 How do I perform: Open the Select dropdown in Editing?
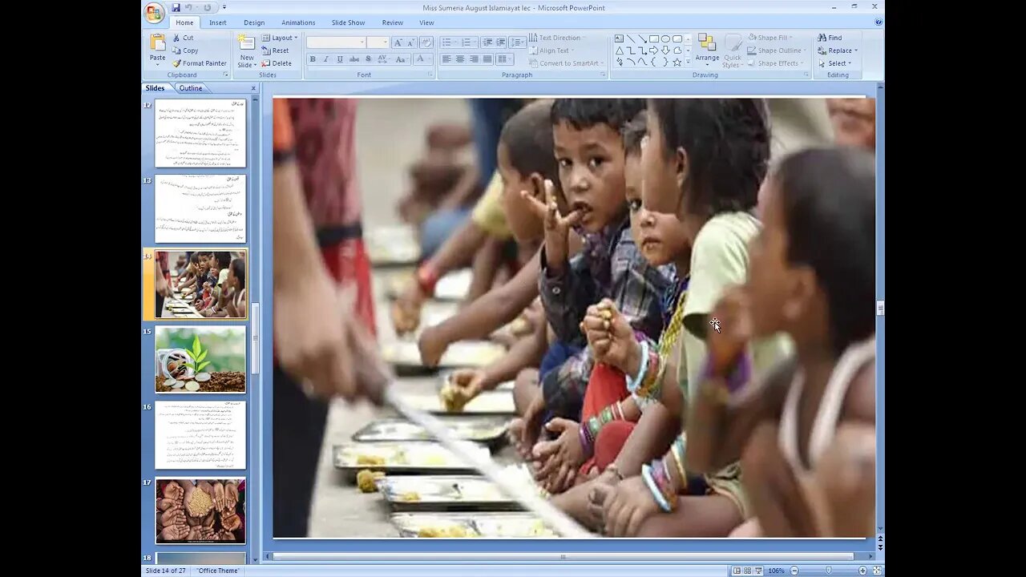coord(834,63)
